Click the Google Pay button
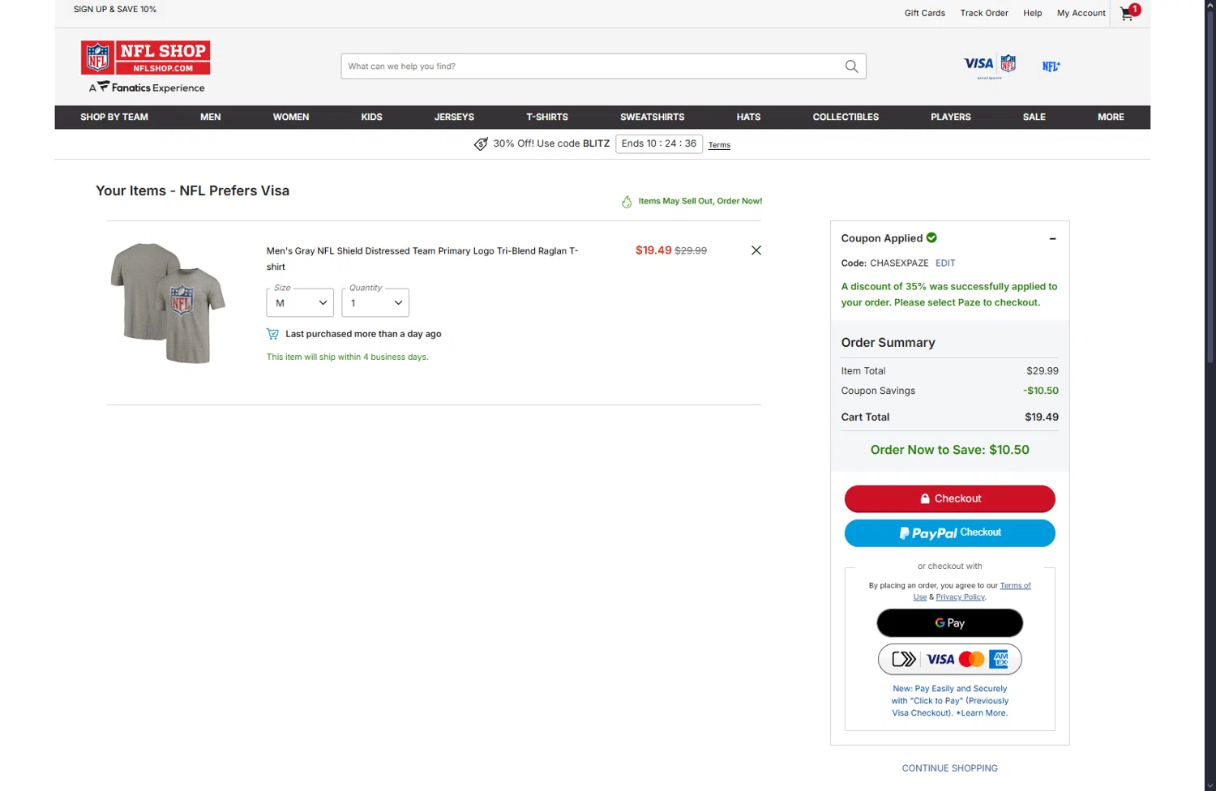1216x791 pixels. tap(949, 623)
